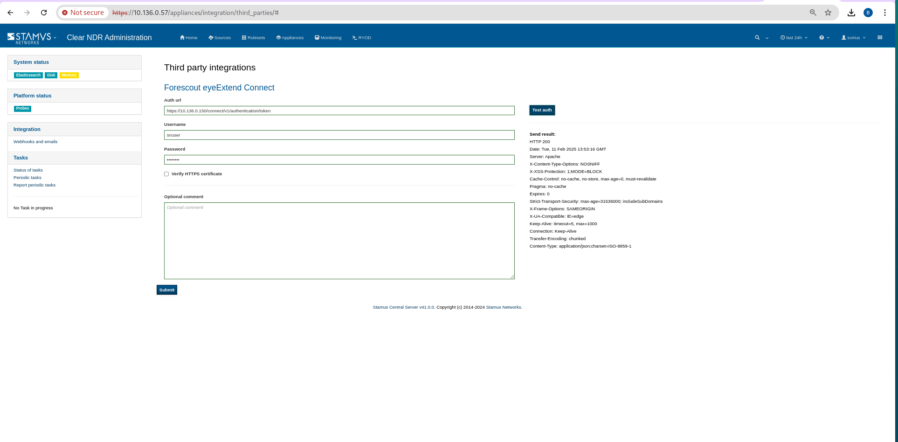The height and width of the screenshot is (442, 898).
Task: Open the search icon in navbar
Action: [757, 38]
